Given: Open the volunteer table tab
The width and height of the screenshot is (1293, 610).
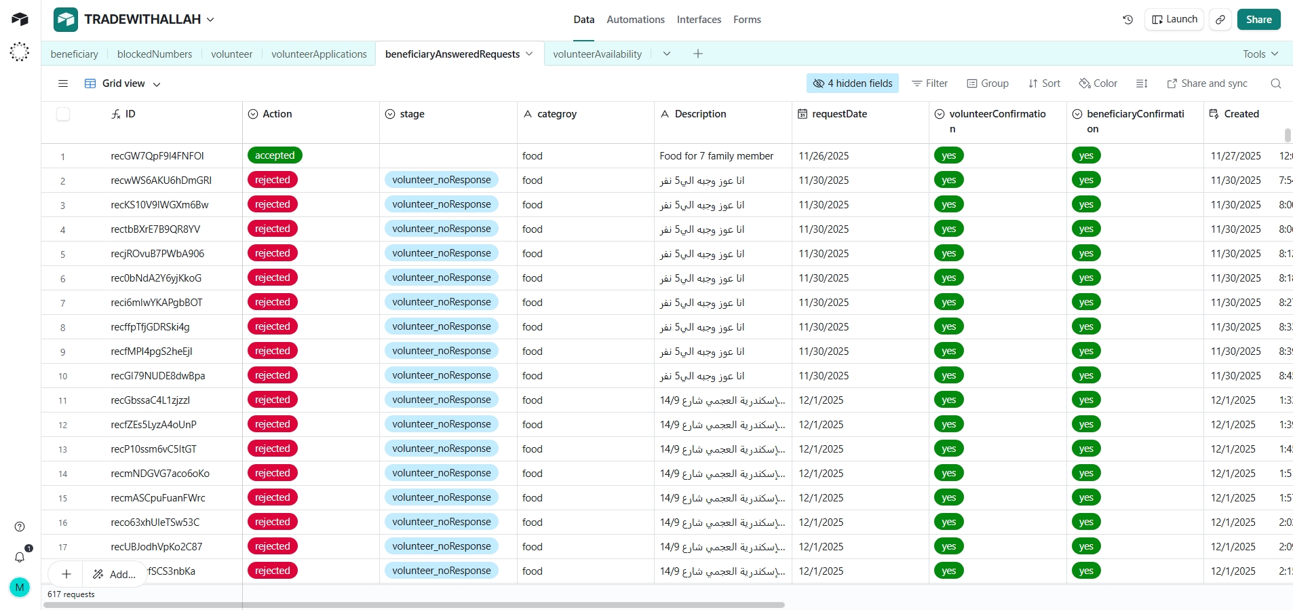Looking at the screenshot, I should [x=231, y=54].
